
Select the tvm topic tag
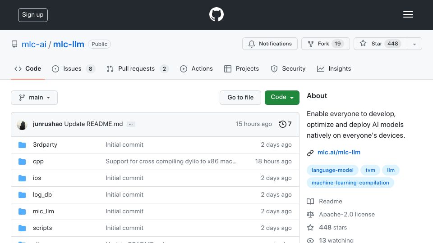pyautogui.click(x=370, y=170)
